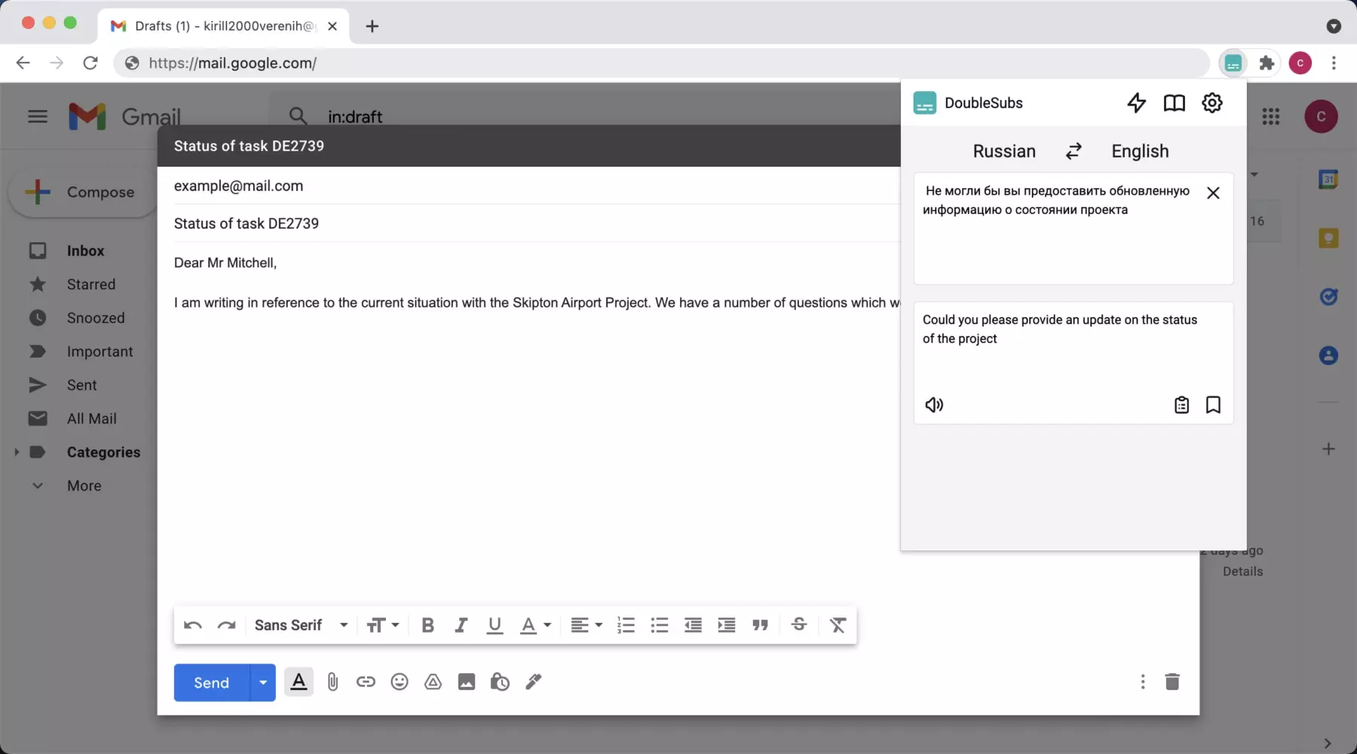Open the Snoozed folder
Screen dimensions: 1357x754
click(x=96, y=318)
